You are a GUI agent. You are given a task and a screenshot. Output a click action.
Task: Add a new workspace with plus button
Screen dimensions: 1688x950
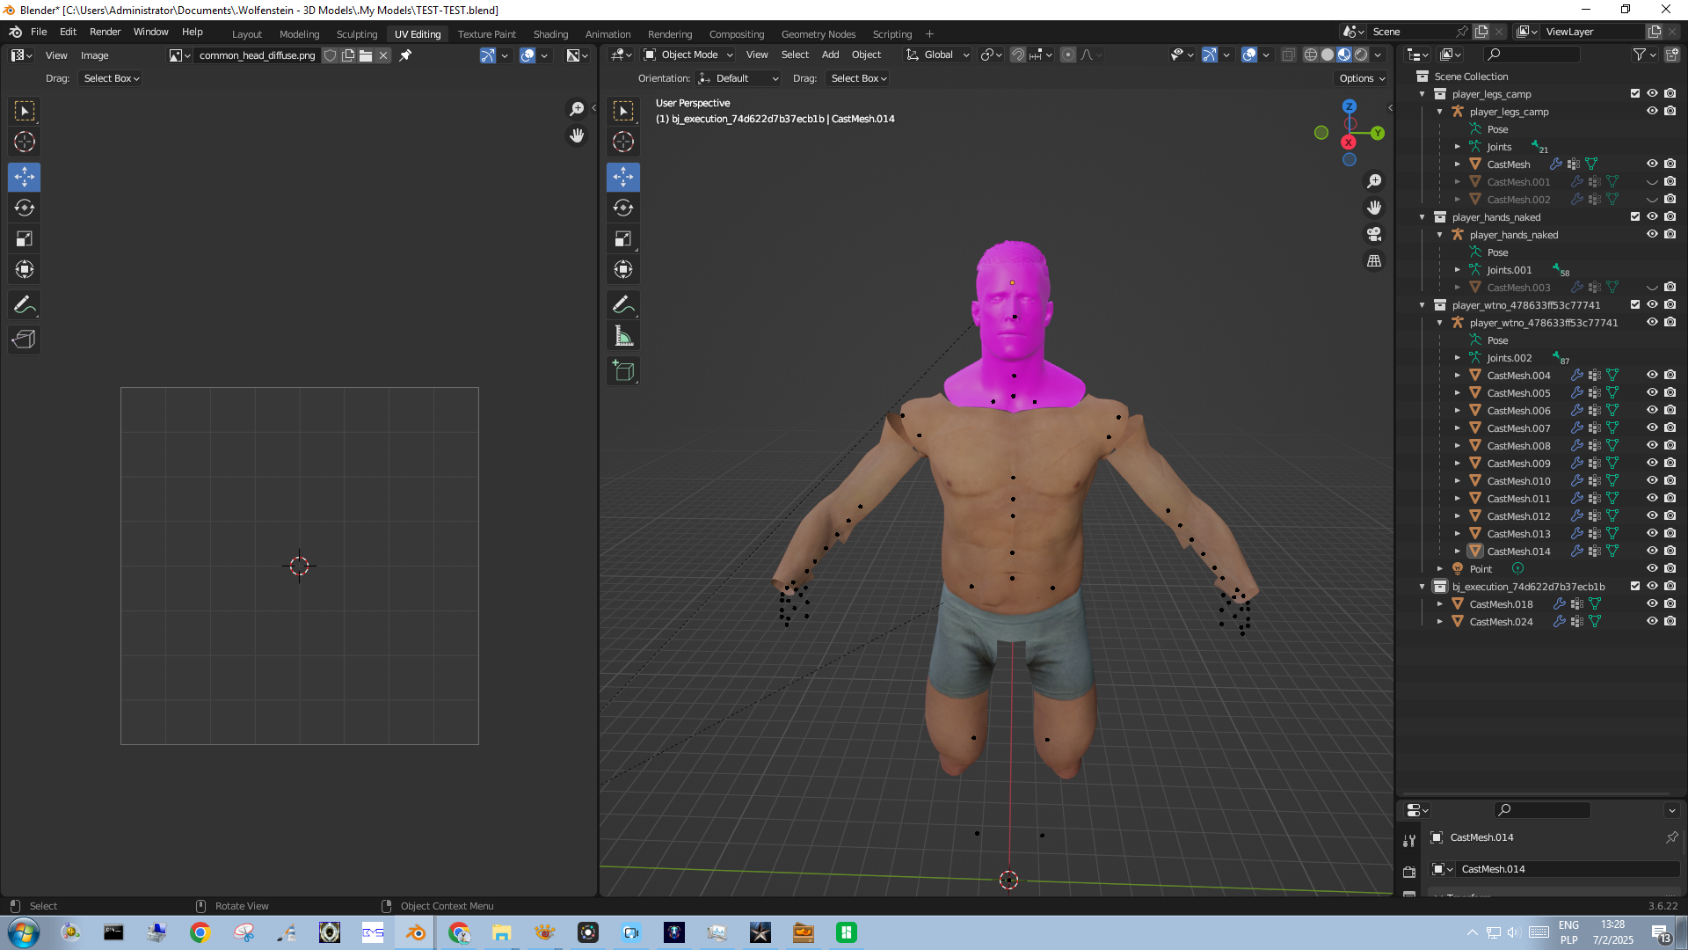pos(929,34)
